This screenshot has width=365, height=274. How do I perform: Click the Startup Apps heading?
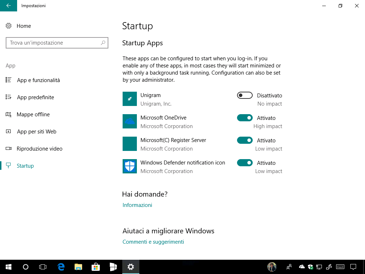(x=143, y=43)
